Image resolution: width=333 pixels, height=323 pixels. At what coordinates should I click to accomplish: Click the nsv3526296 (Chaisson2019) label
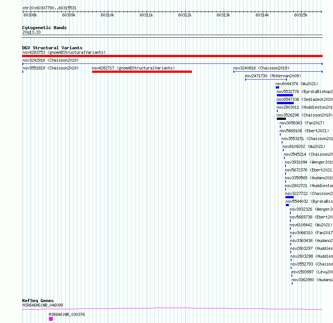click(305, 115)
